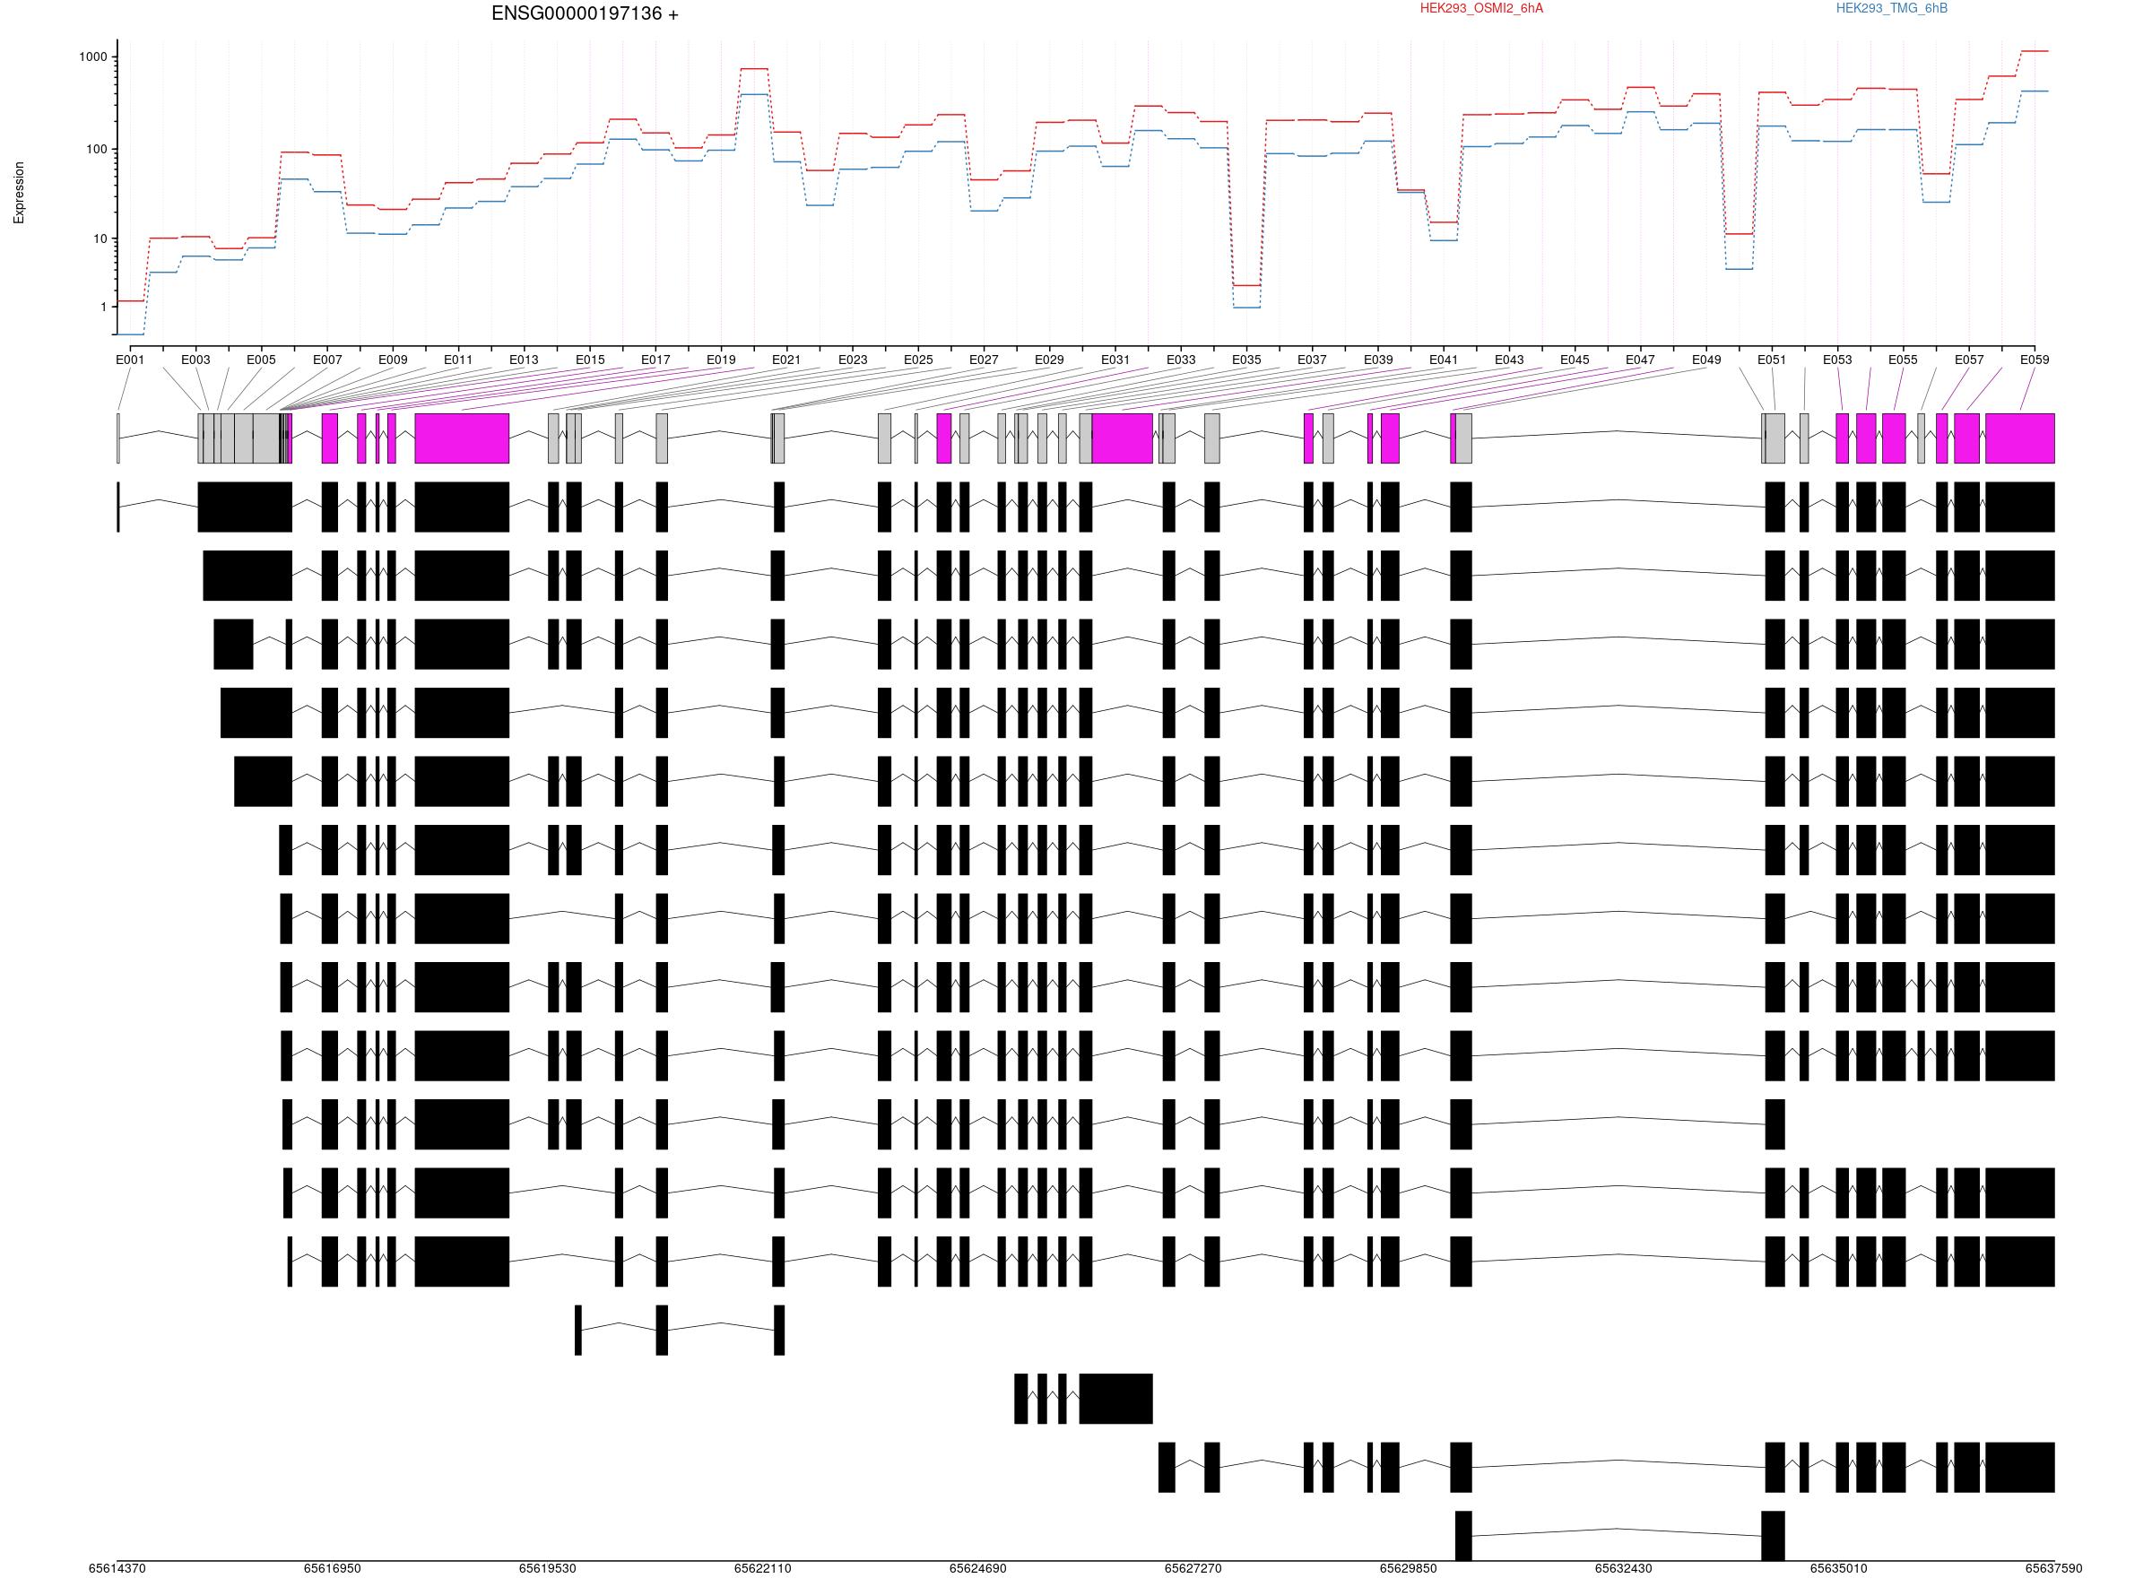Select exon label E047
The width and height of the screenshot is (2152, 1587).
coord(1640,360)
